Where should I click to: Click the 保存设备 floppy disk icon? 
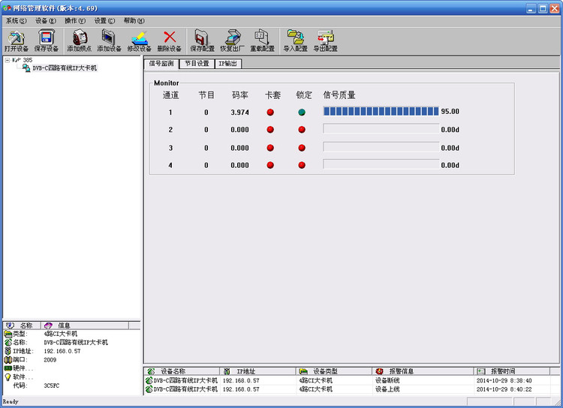pyautogui.click(x=47, y=37)
